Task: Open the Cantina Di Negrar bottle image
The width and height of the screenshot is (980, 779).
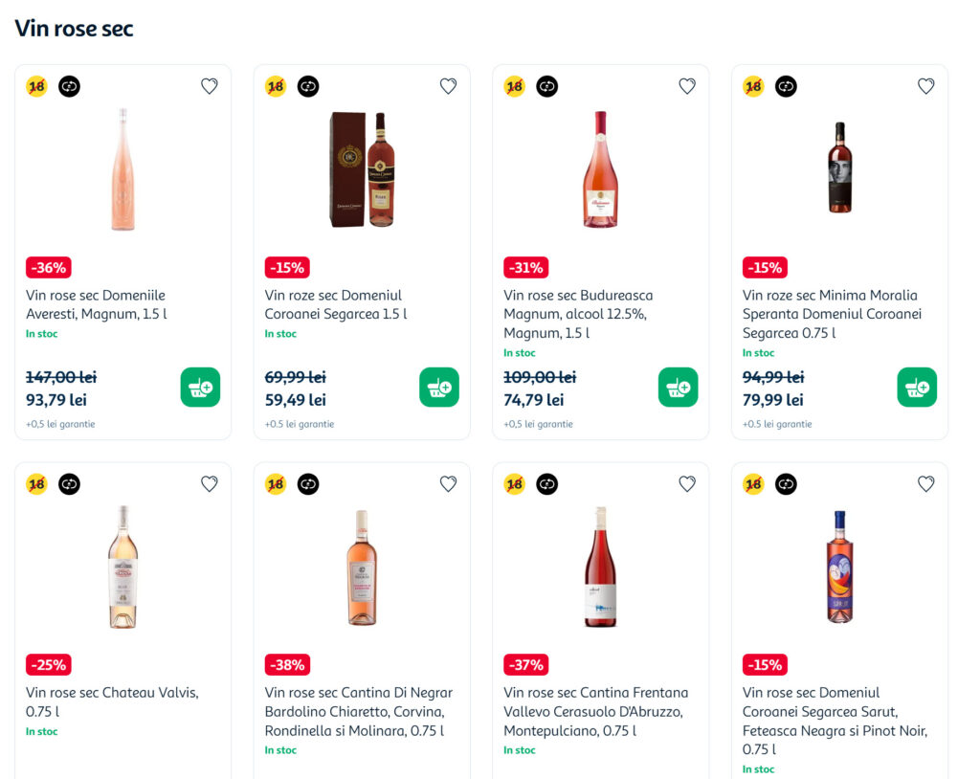Action: click(x=362, y=568)
